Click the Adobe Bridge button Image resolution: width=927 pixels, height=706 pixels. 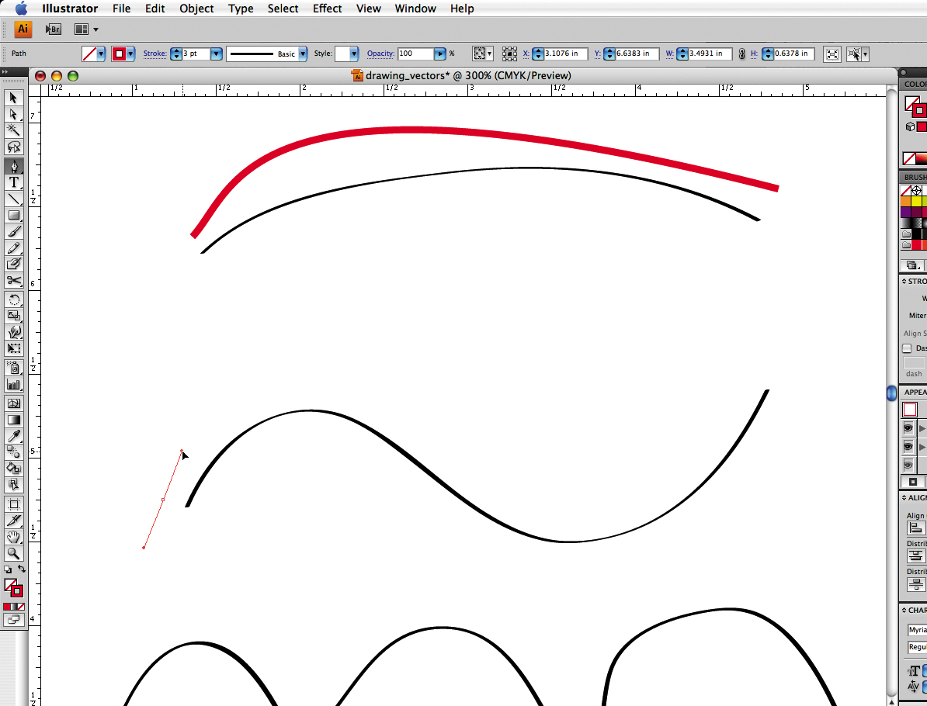[53, 29]
